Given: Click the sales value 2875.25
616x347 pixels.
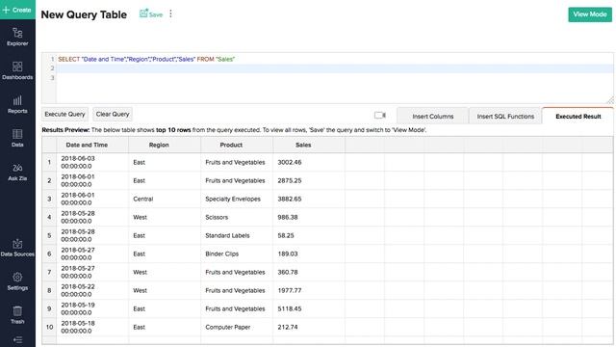Looking at the screenshot, I should pos(290,180).
